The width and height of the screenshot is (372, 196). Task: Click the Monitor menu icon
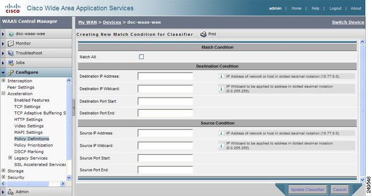(x=10, y=43)
